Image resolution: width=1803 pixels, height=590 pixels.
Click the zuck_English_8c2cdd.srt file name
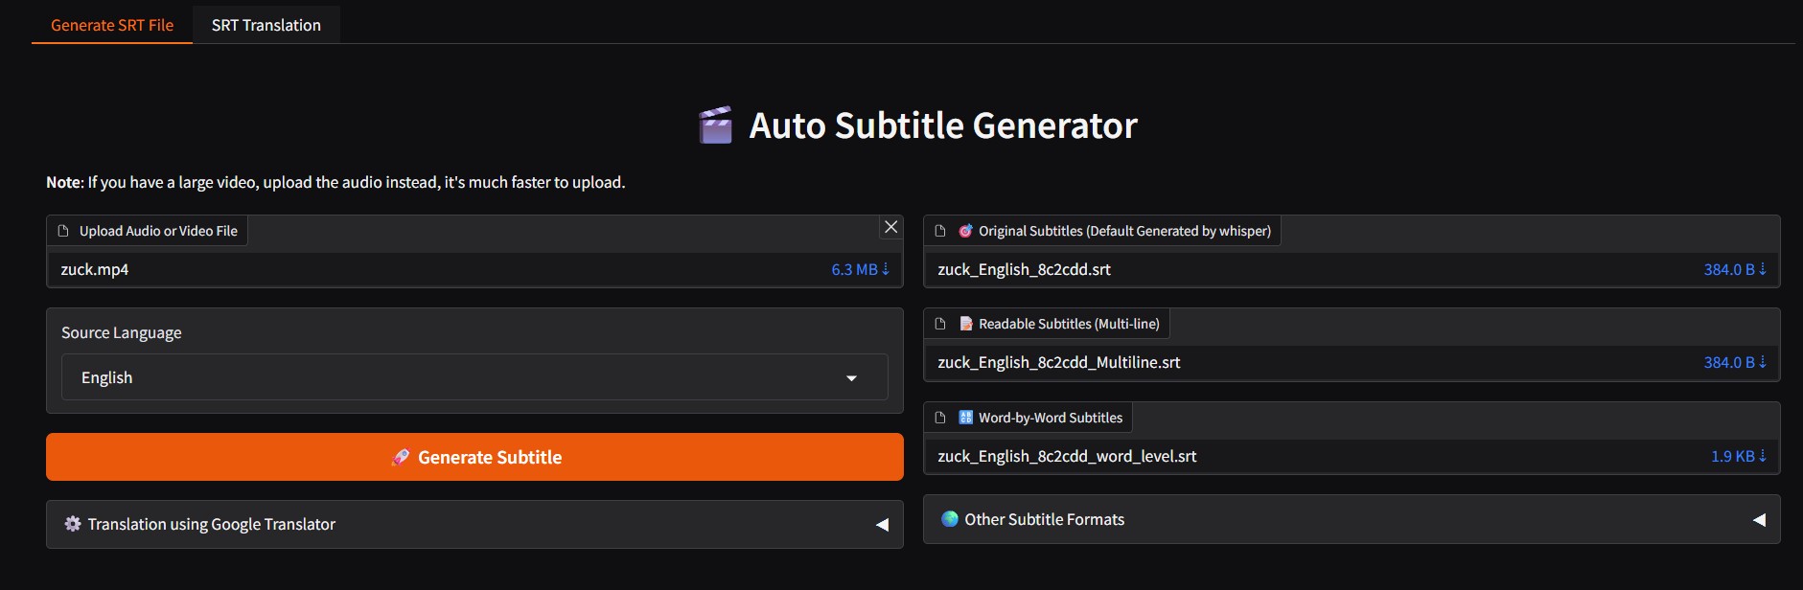[1024, 270]
